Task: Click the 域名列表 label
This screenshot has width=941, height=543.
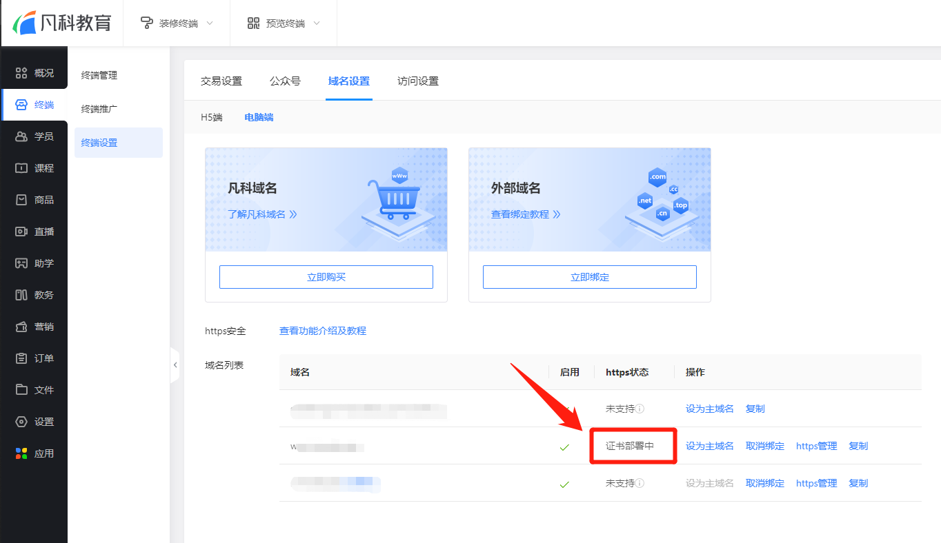Action: coord(224,365)
